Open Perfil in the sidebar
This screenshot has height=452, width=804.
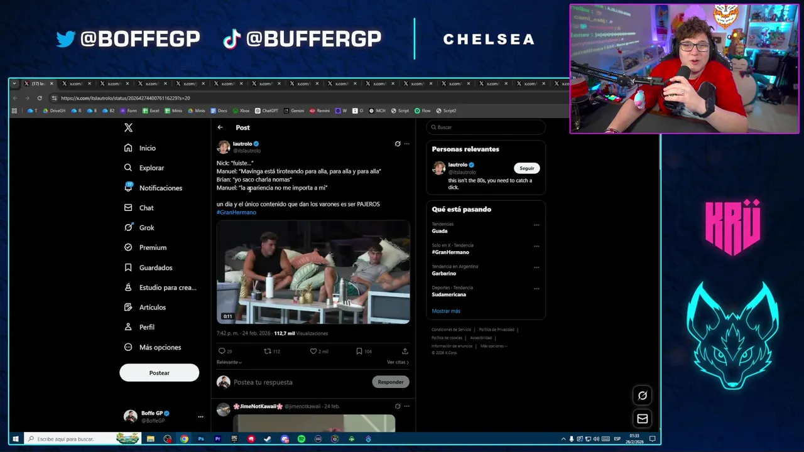pyautogui.click(x=139, y=327)
